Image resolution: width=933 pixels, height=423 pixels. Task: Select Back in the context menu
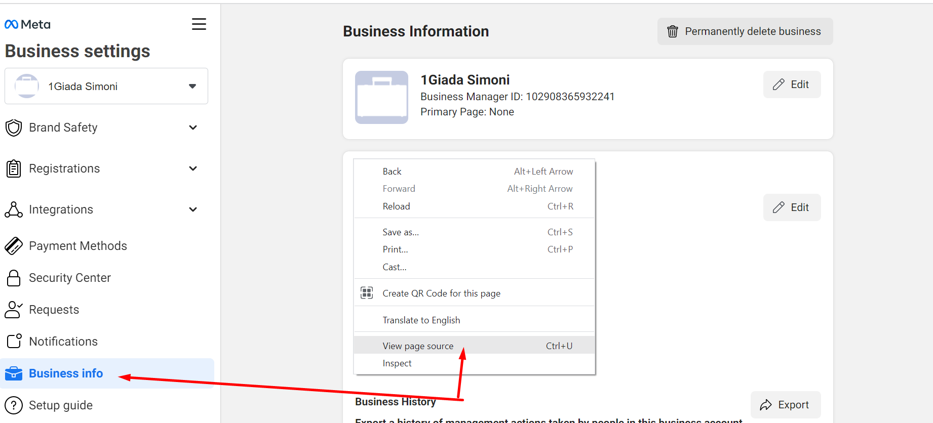click(x=474, y=172)
